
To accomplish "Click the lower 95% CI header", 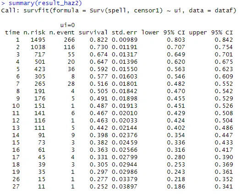I will click(x=163, y=33).
